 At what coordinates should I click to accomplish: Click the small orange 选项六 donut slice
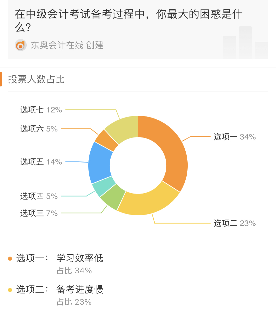coord(106,138)
